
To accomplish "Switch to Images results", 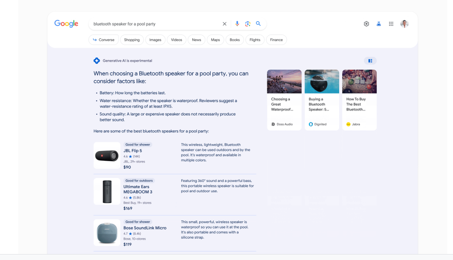I will pos(155,40).
